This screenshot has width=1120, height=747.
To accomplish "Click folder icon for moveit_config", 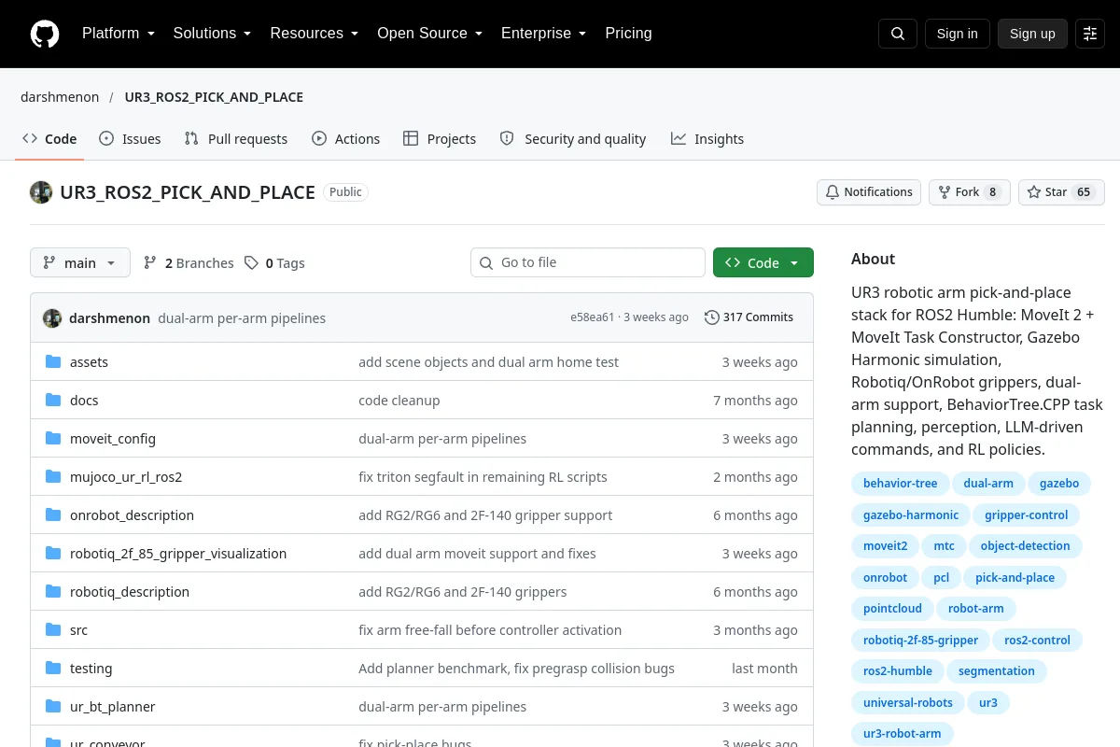I will (53, 439).
